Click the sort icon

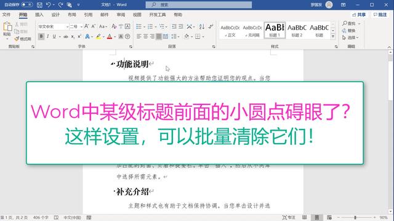pos(201,26)
